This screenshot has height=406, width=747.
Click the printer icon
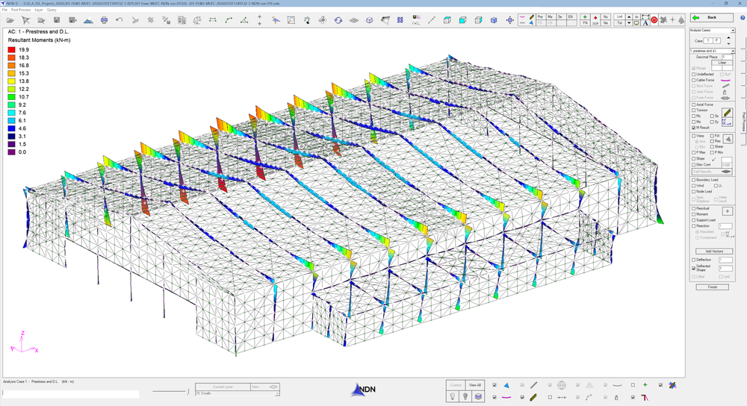point(105,20)
